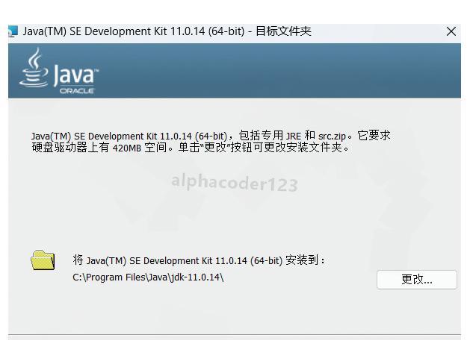Click the description line mentioning src.zip

211,136
